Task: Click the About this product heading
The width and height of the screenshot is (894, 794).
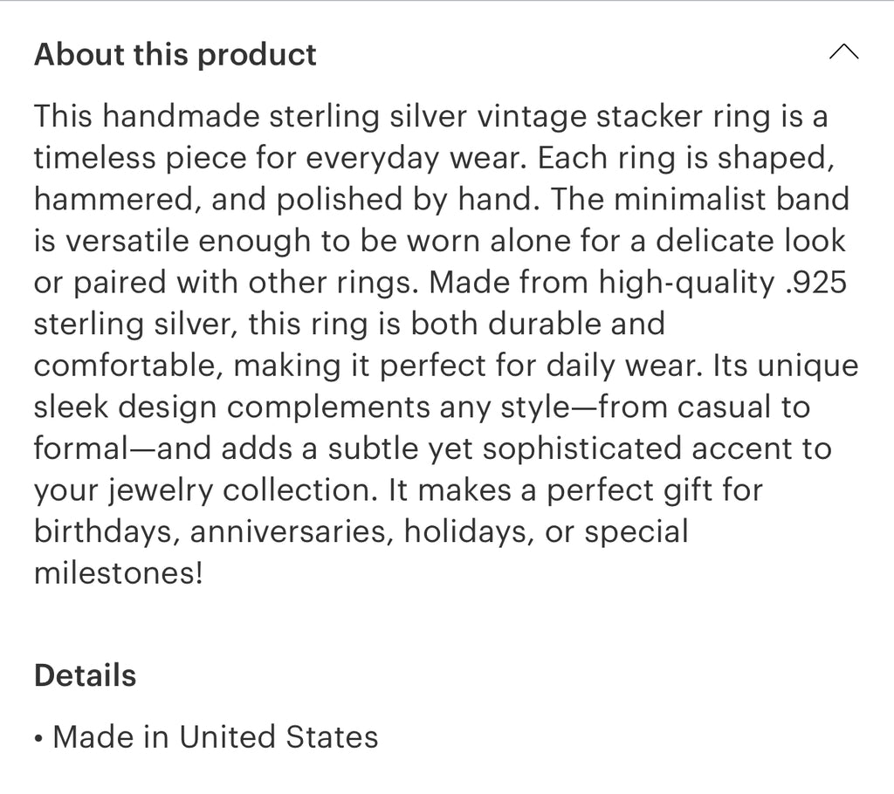Action: coord(175,55)
